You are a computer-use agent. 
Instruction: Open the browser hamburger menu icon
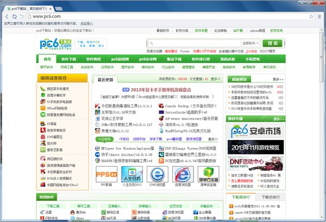[319, 16]
